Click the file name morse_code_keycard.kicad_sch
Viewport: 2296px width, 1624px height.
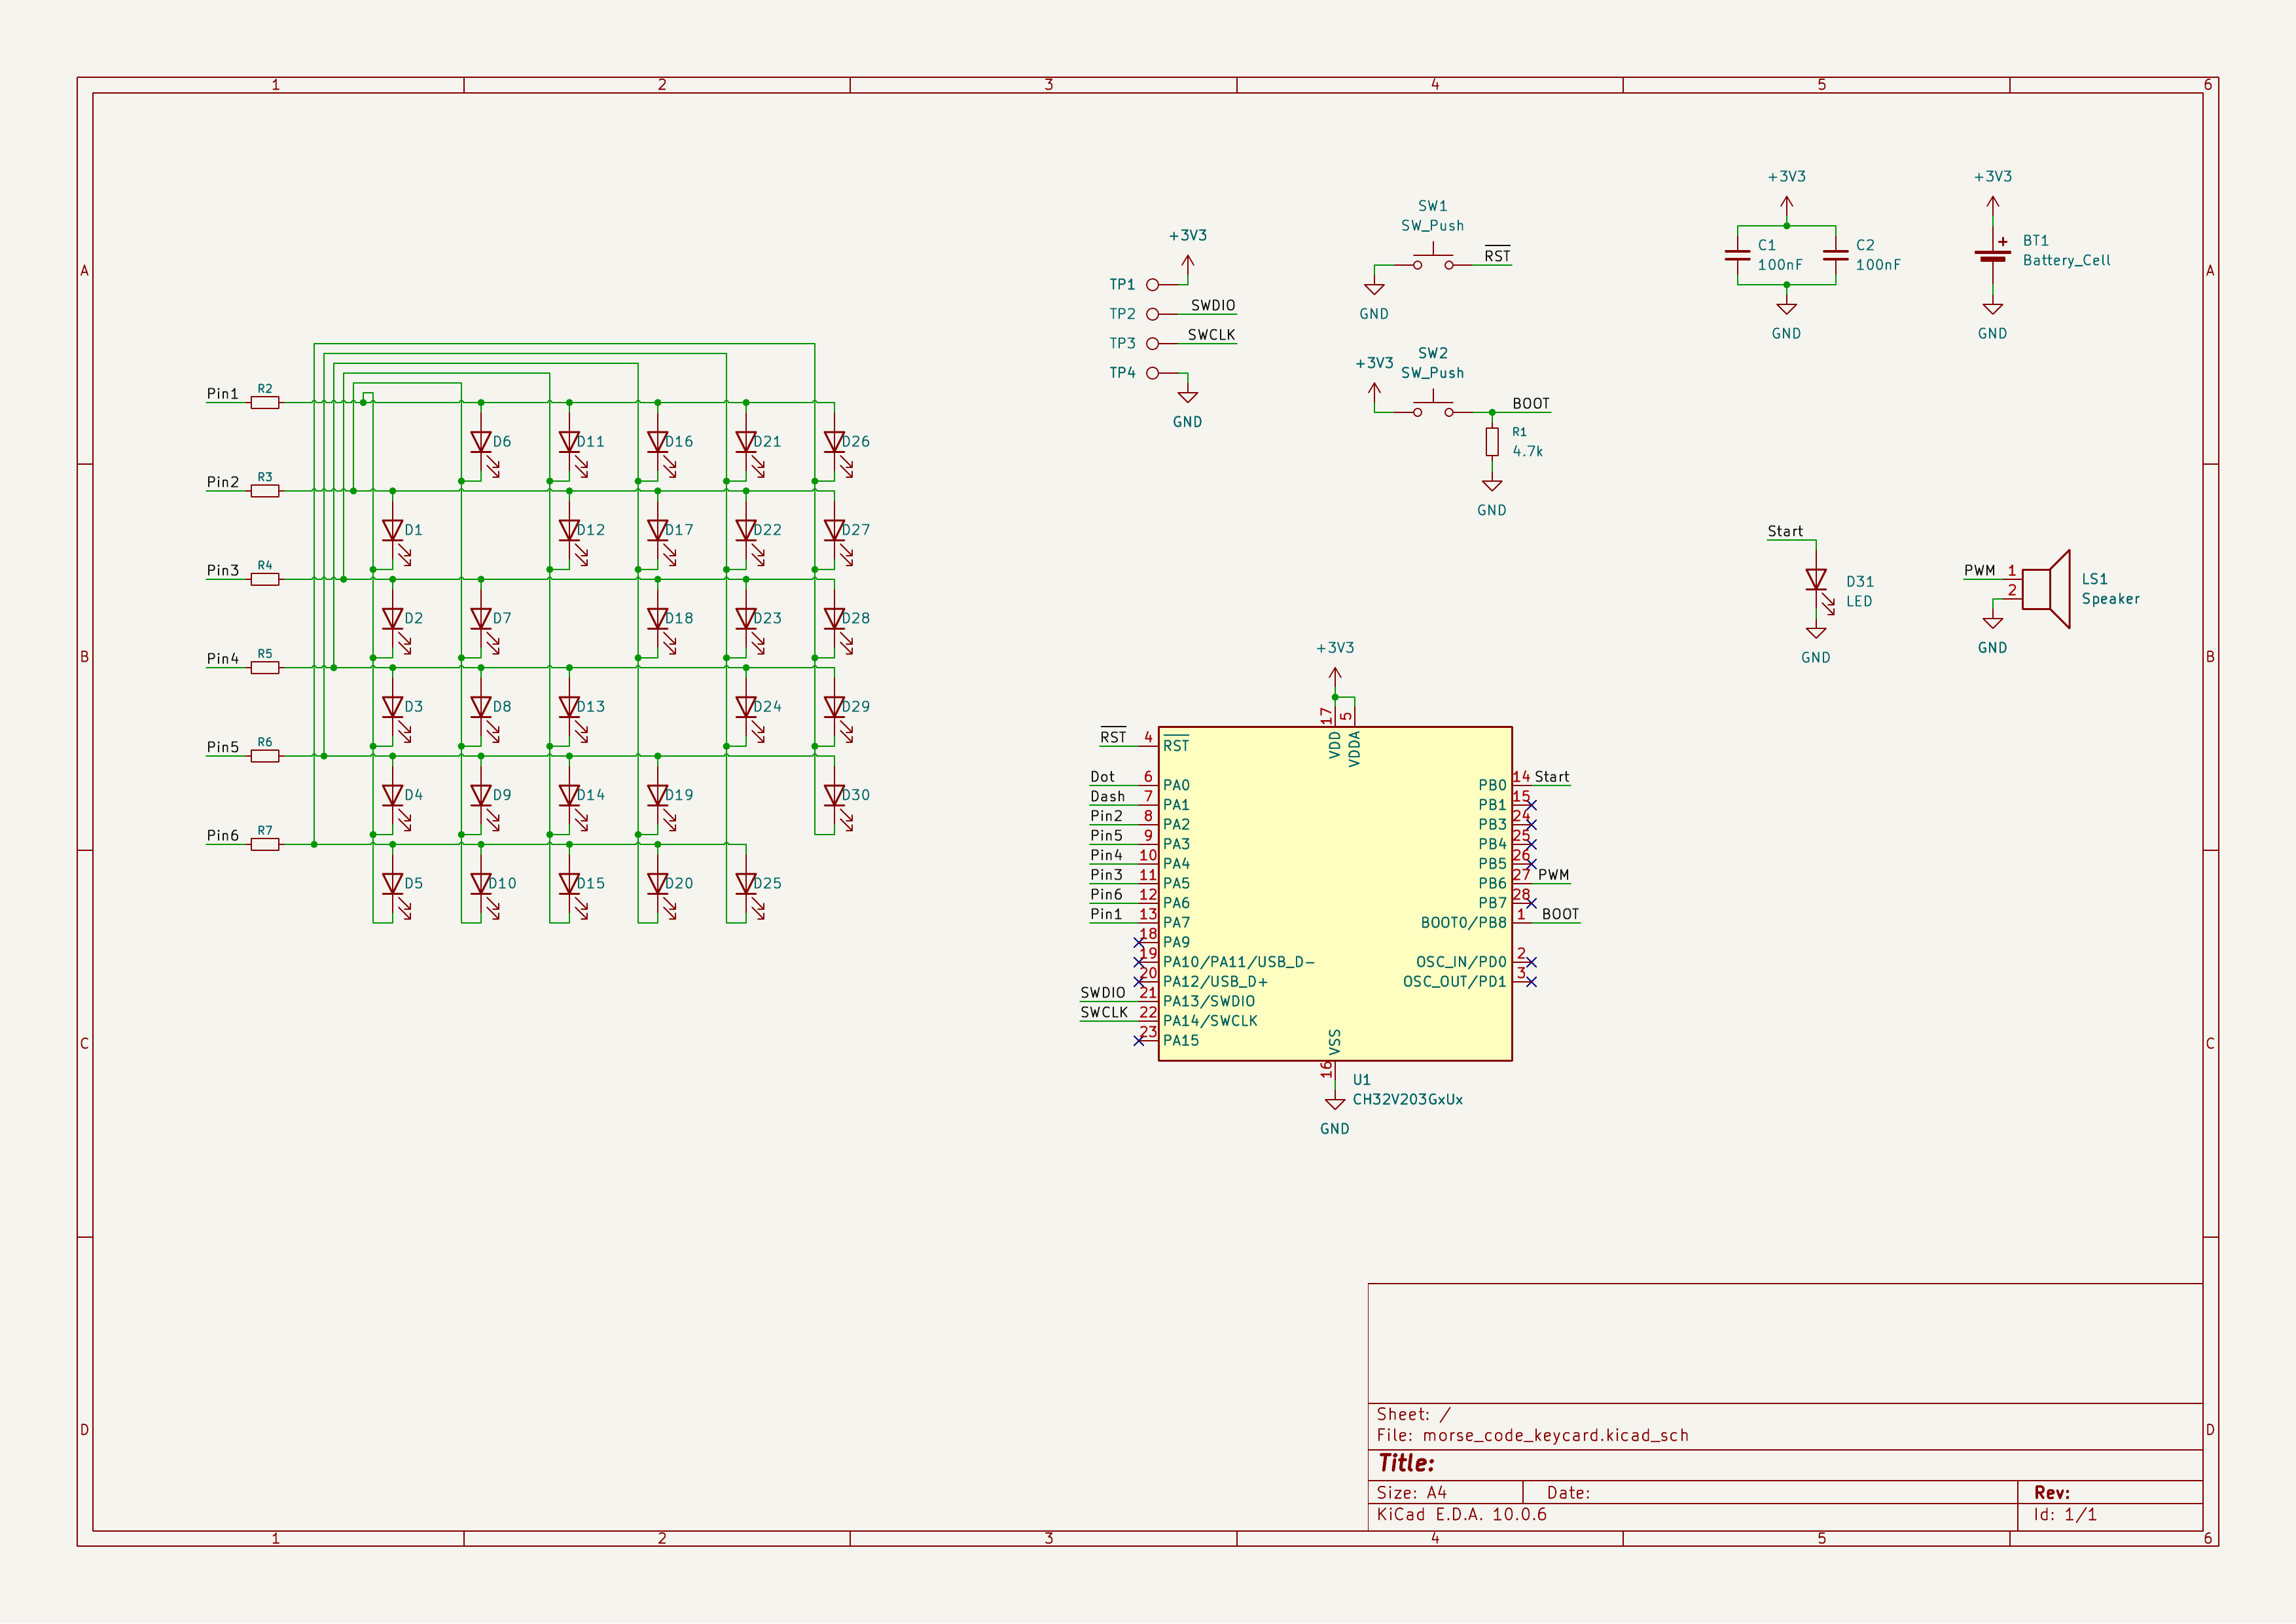tap(1555, 1436)
